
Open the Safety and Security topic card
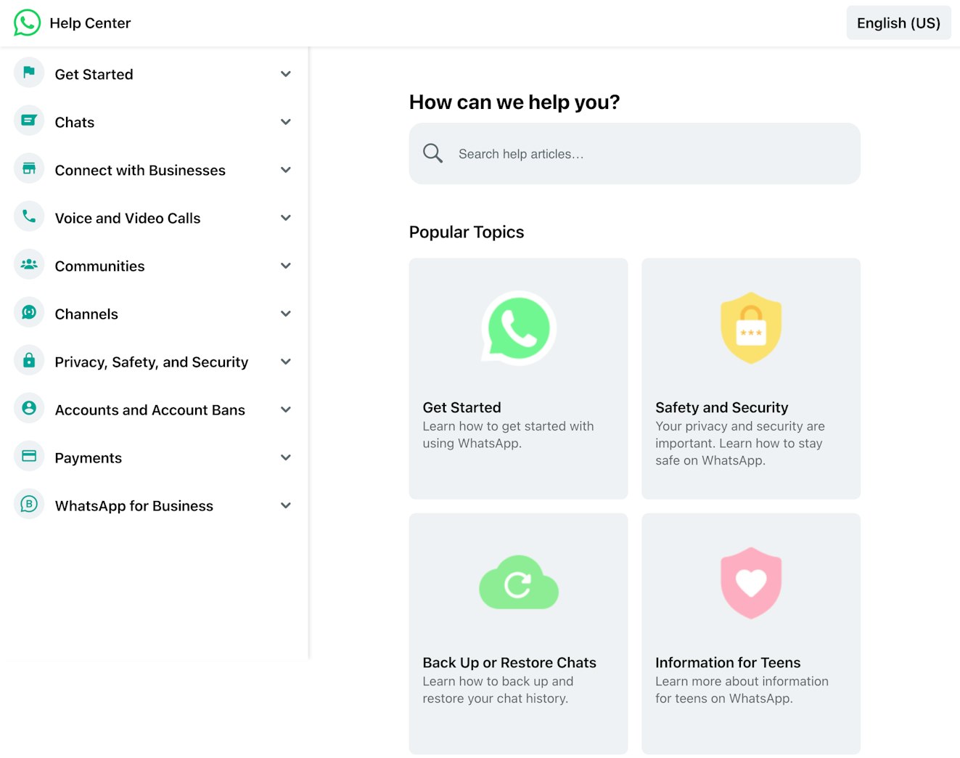pos(750,378)
